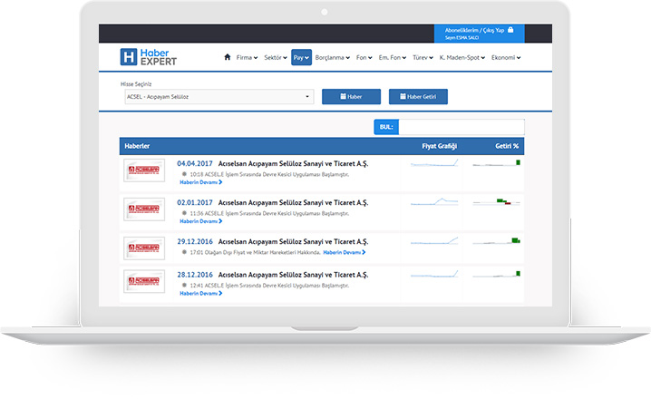
Task: Click the Haber Getiri button
Action: point(418,97)
